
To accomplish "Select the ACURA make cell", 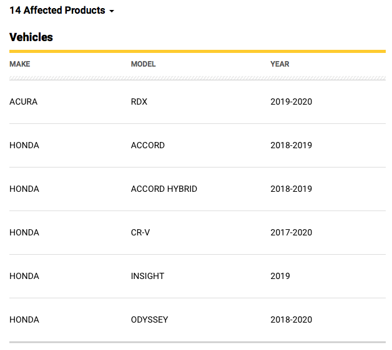I will [x=24, y=102].
